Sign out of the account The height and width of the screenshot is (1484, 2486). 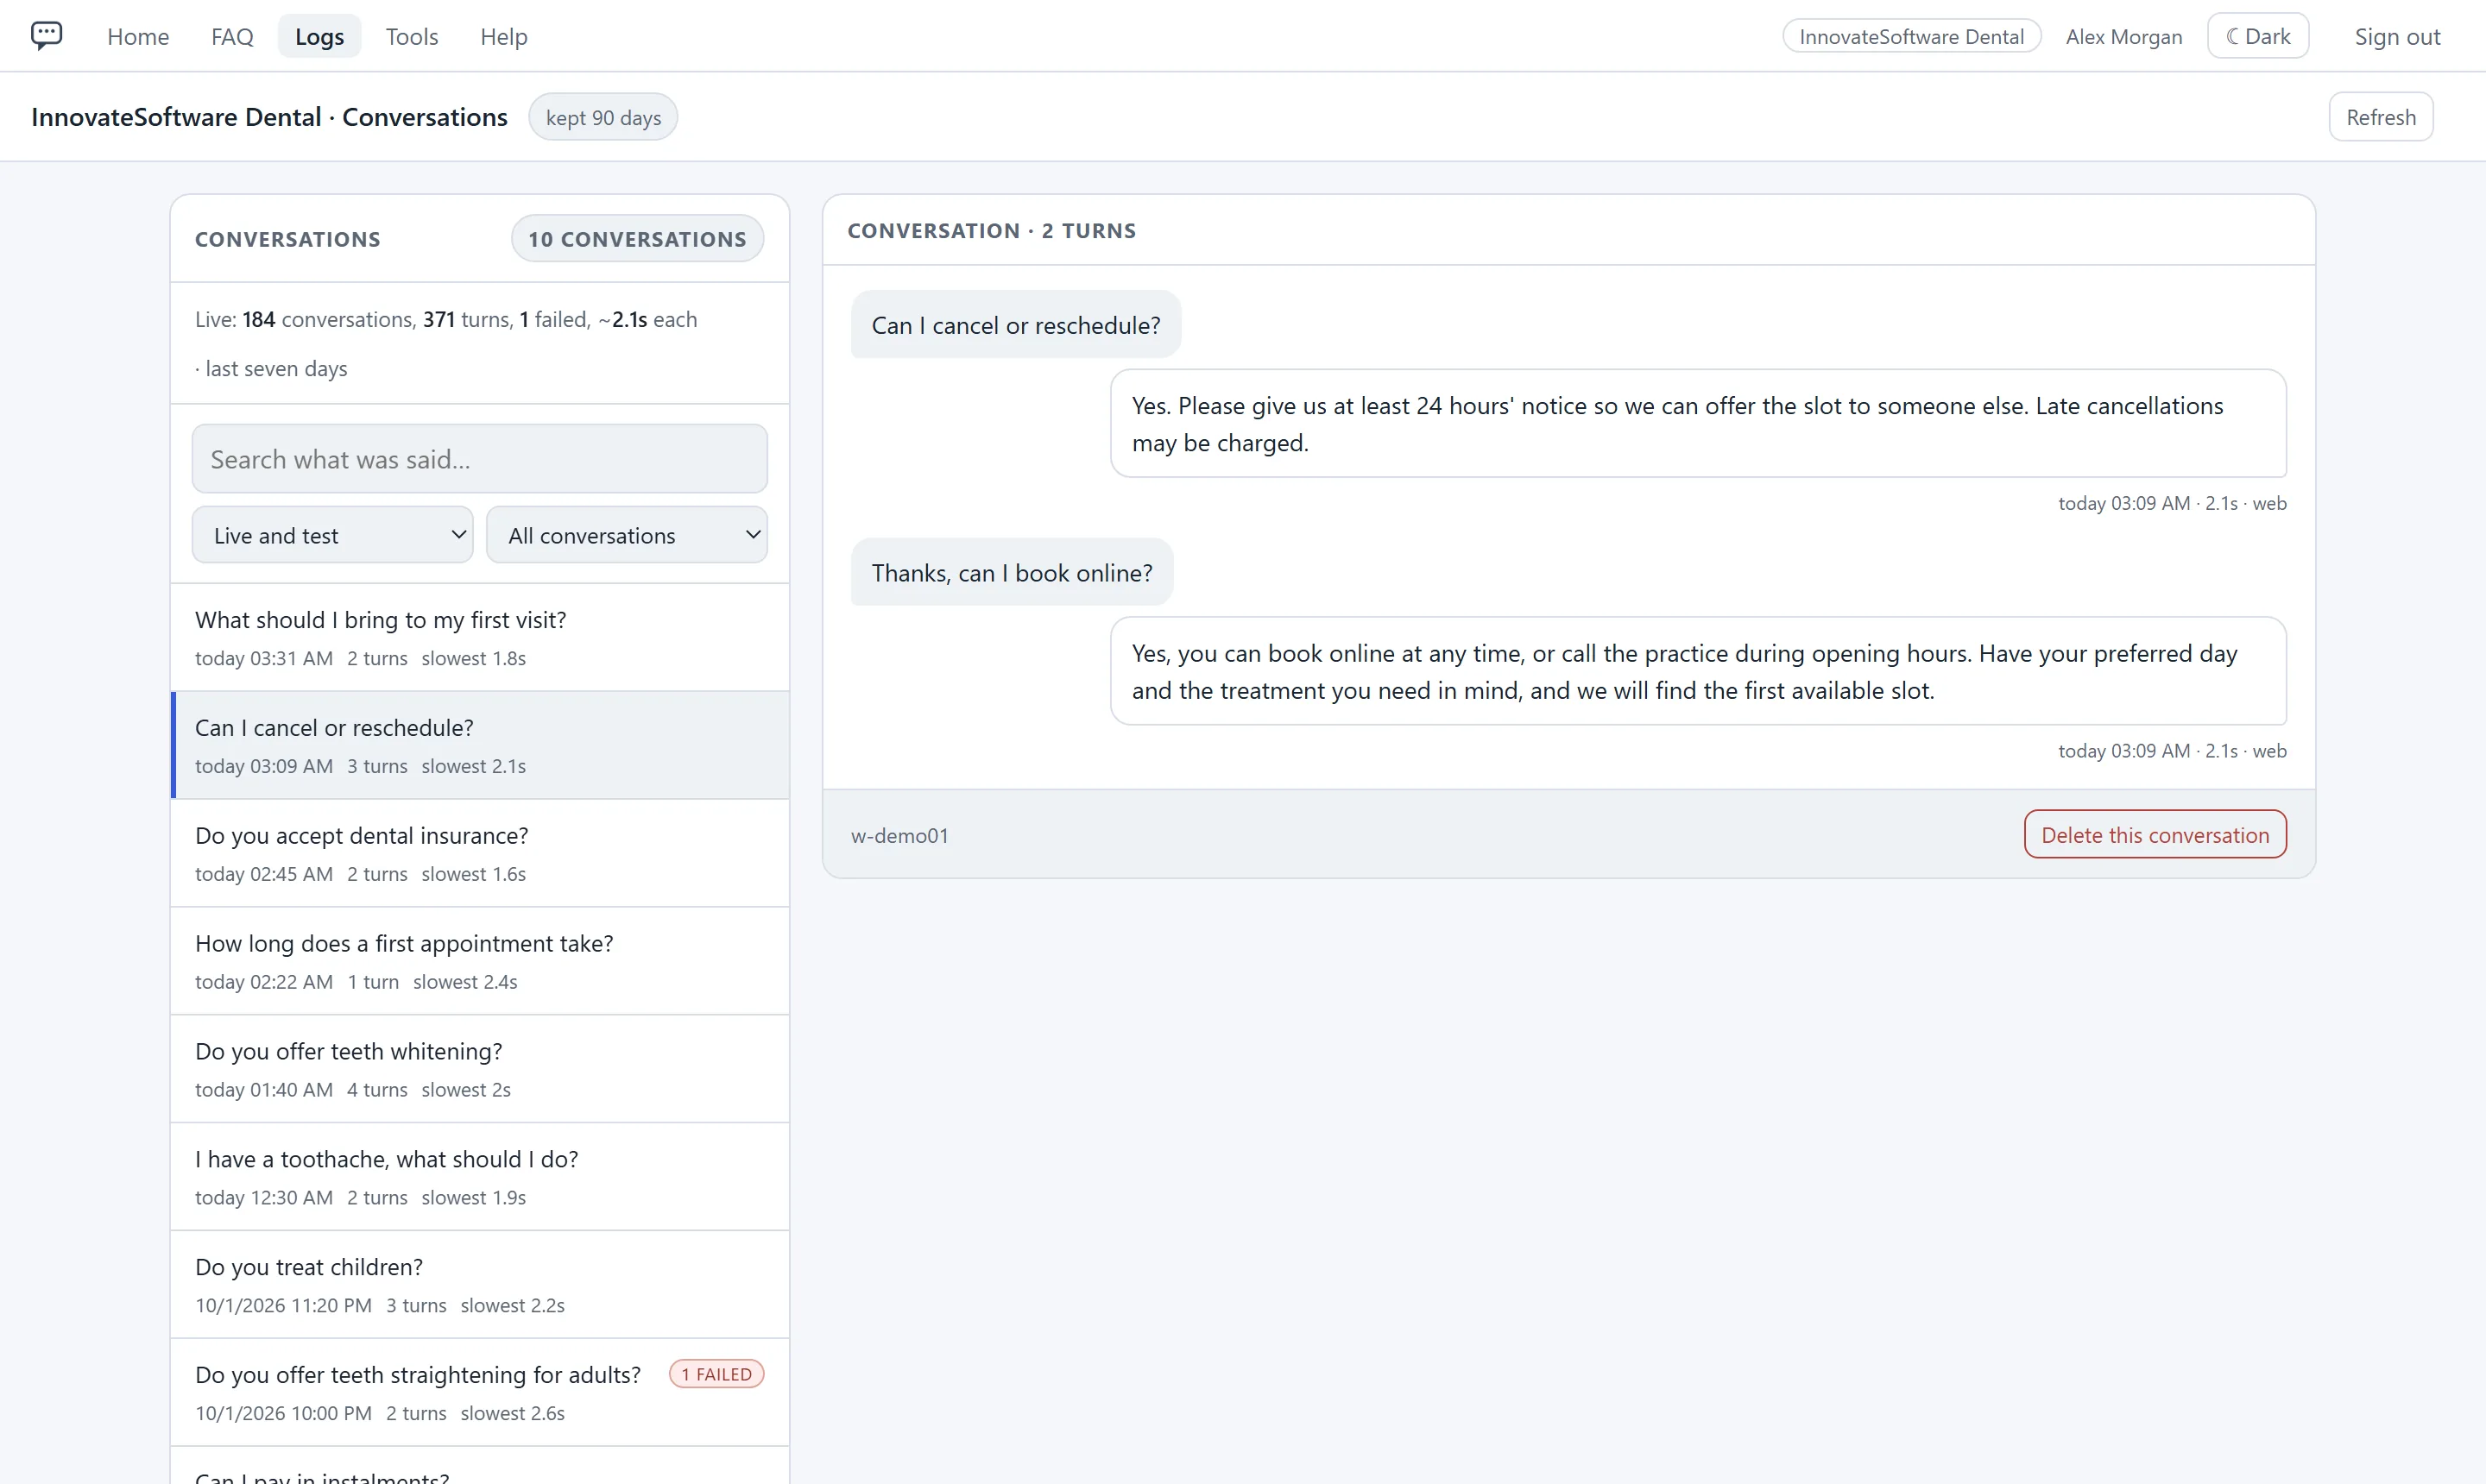[x=2397, y=36]
